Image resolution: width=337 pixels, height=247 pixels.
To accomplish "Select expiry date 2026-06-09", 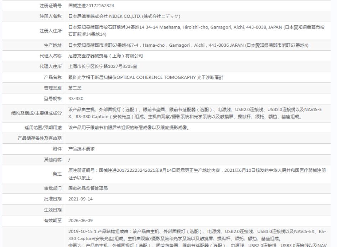I will pyautogui.click(x=81, y=221).
